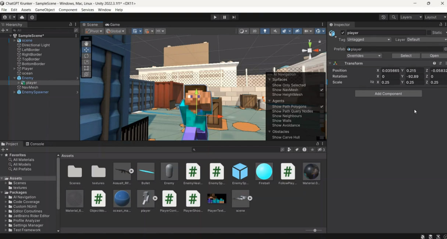Viewport: 447px width, 239px height.
Task: Select the ObjectMover script asset
Action: [99, 199]
